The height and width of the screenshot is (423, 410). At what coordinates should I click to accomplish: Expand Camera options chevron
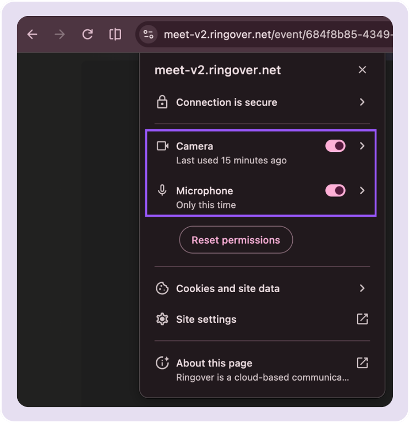coord(362,146)
